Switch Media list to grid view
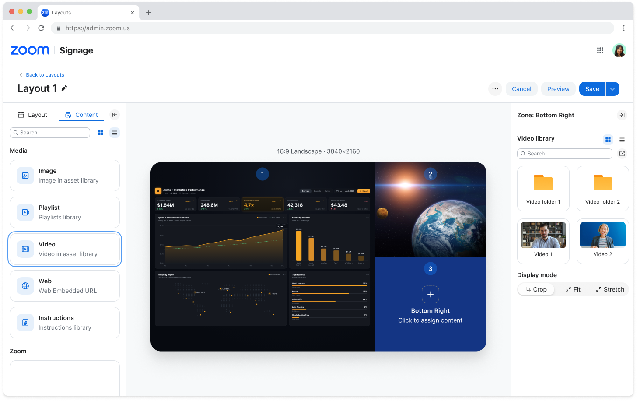The width and height of the screenshot is (637, 401). click(101, 133)
